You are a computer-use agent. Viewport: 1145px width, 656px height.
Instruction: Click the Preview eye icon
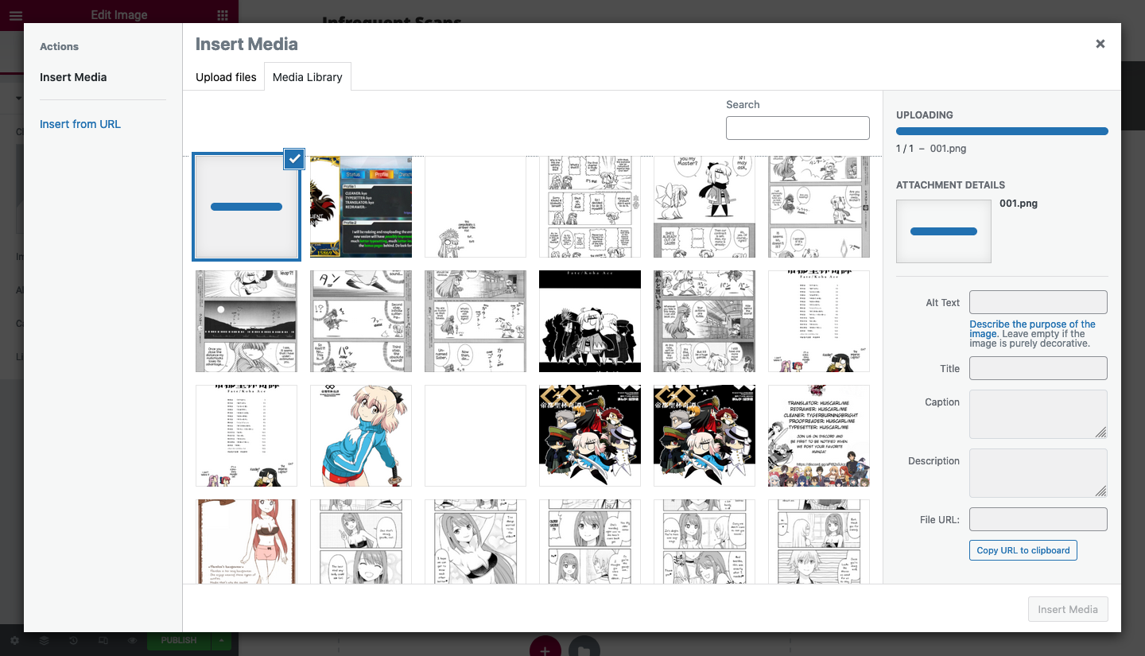pos(132,640)
